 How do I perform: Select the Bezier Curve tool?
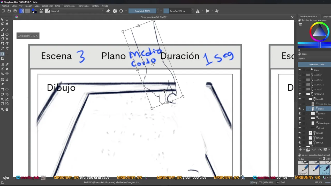pyautogui.click(x=2, y=43)
